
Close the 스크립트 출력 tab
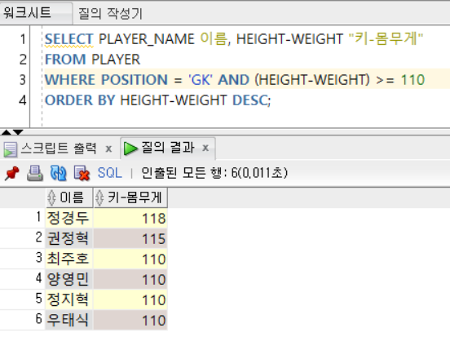click(108, 149)
